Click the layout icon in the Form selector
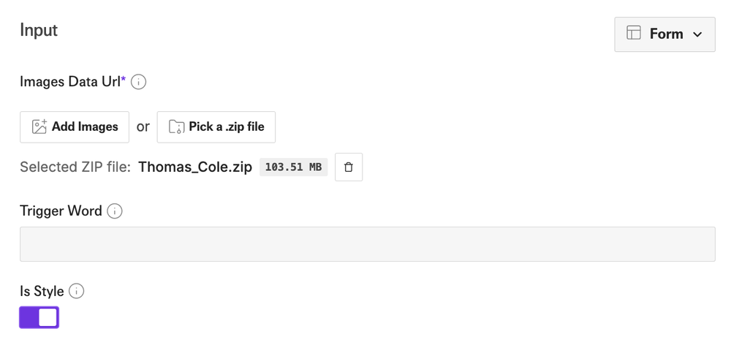Screen dimensions: 731x348 634,34
